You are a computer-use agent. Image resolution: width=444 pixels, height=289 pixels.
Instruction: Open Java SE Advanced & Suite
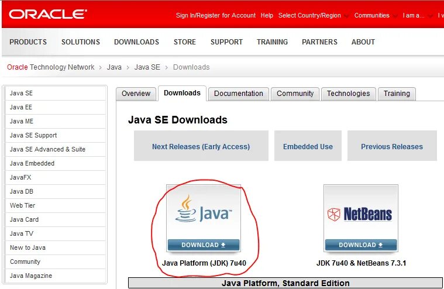tap(56, 149)
